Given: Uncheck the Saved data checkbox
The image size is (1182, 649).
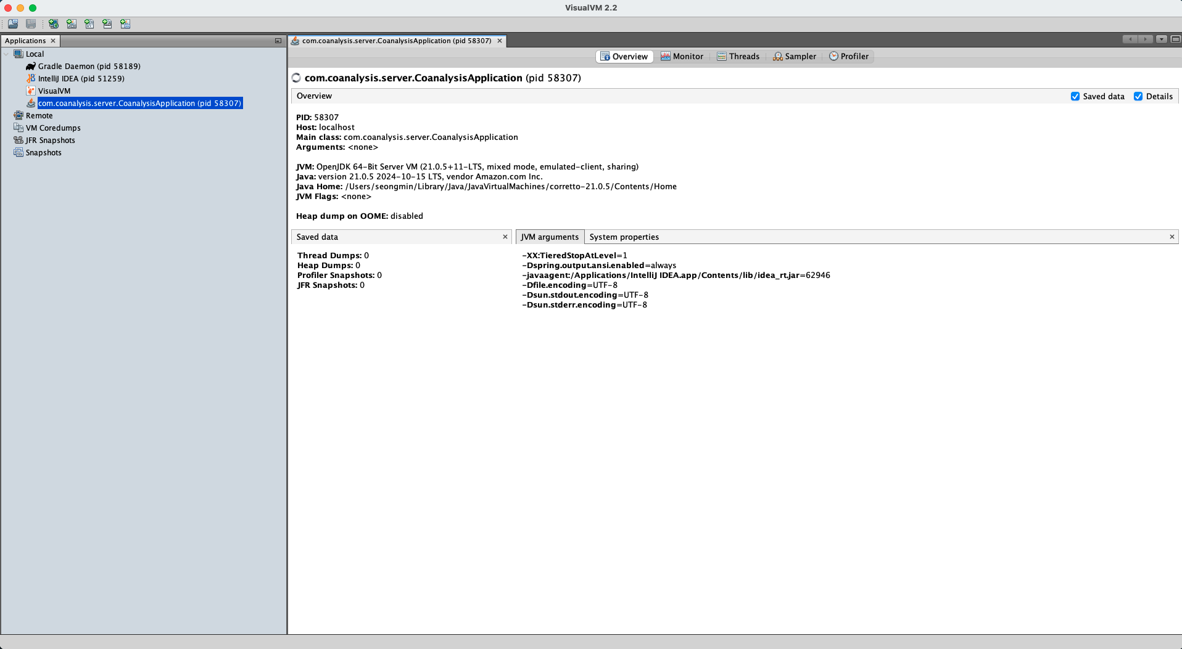Looking at the screenshot, I should [x=1075, y=97].
